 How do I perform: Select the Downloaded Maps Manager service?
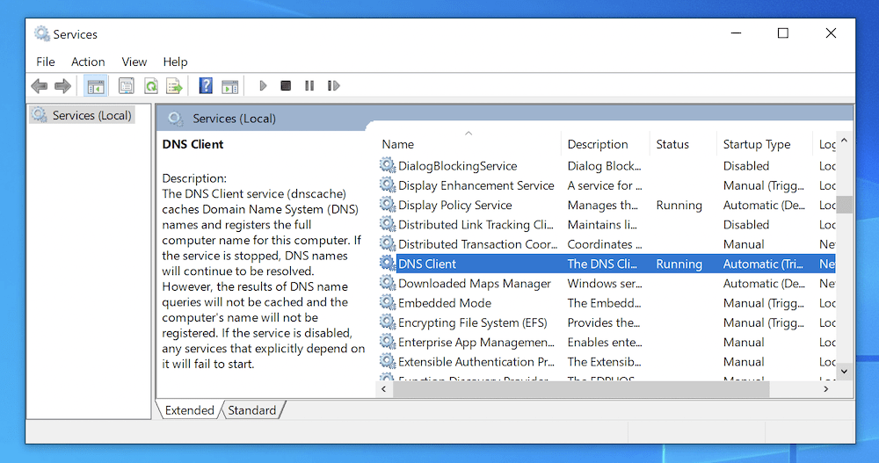pos(475,284)
